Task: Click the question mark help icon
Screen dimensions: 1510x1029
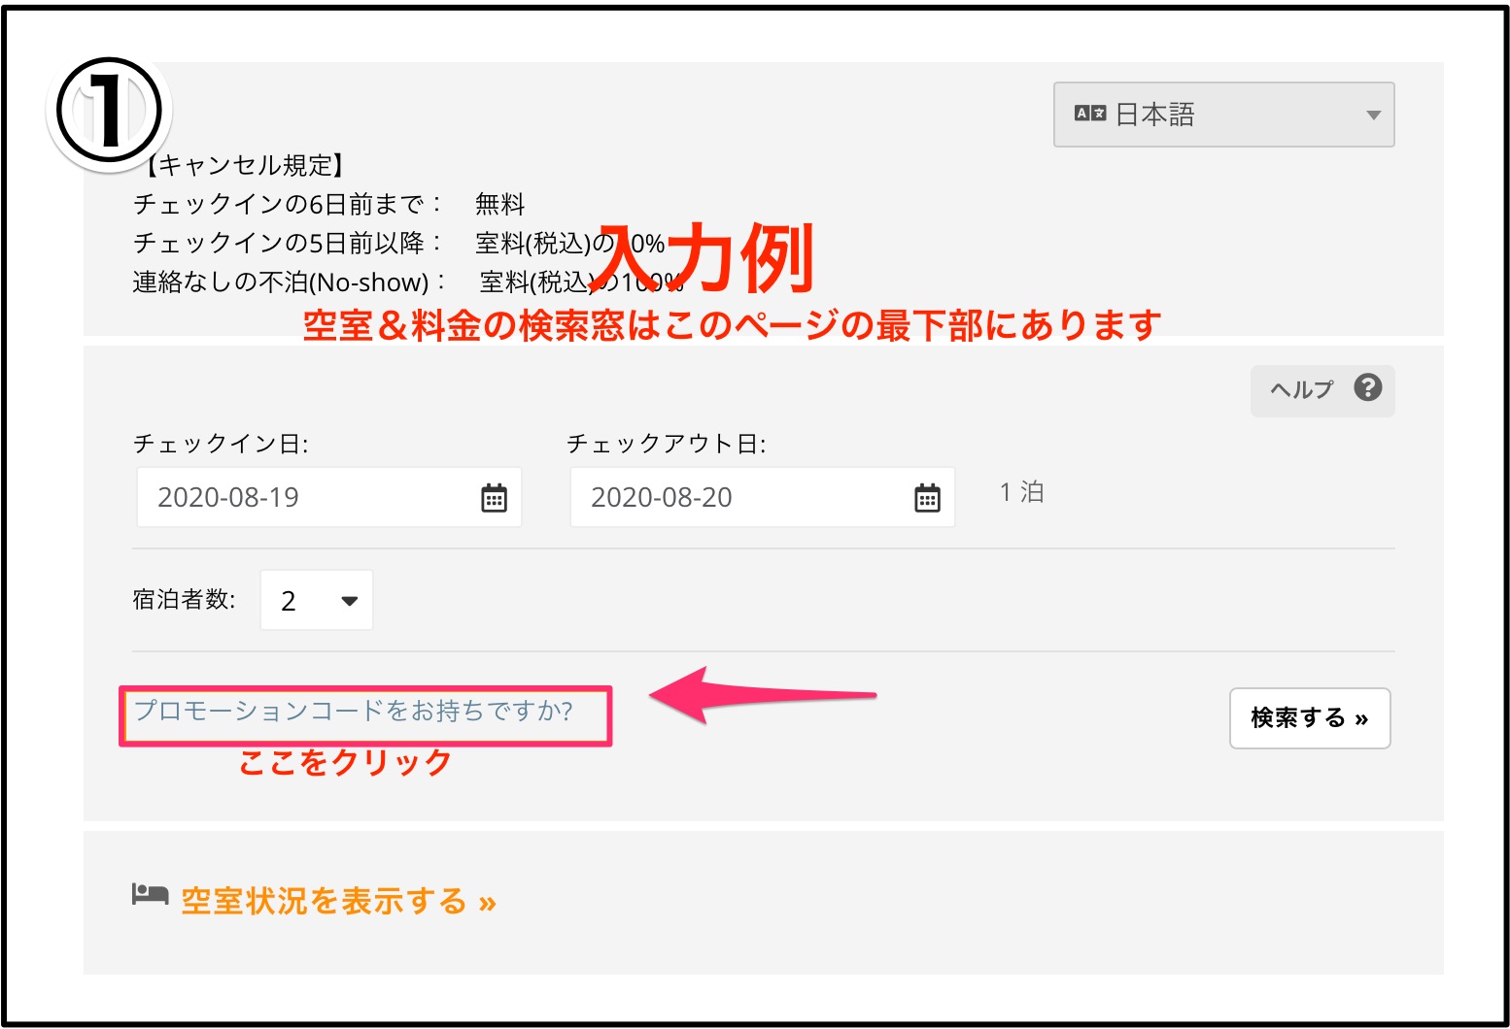Action: point(1368,387)
